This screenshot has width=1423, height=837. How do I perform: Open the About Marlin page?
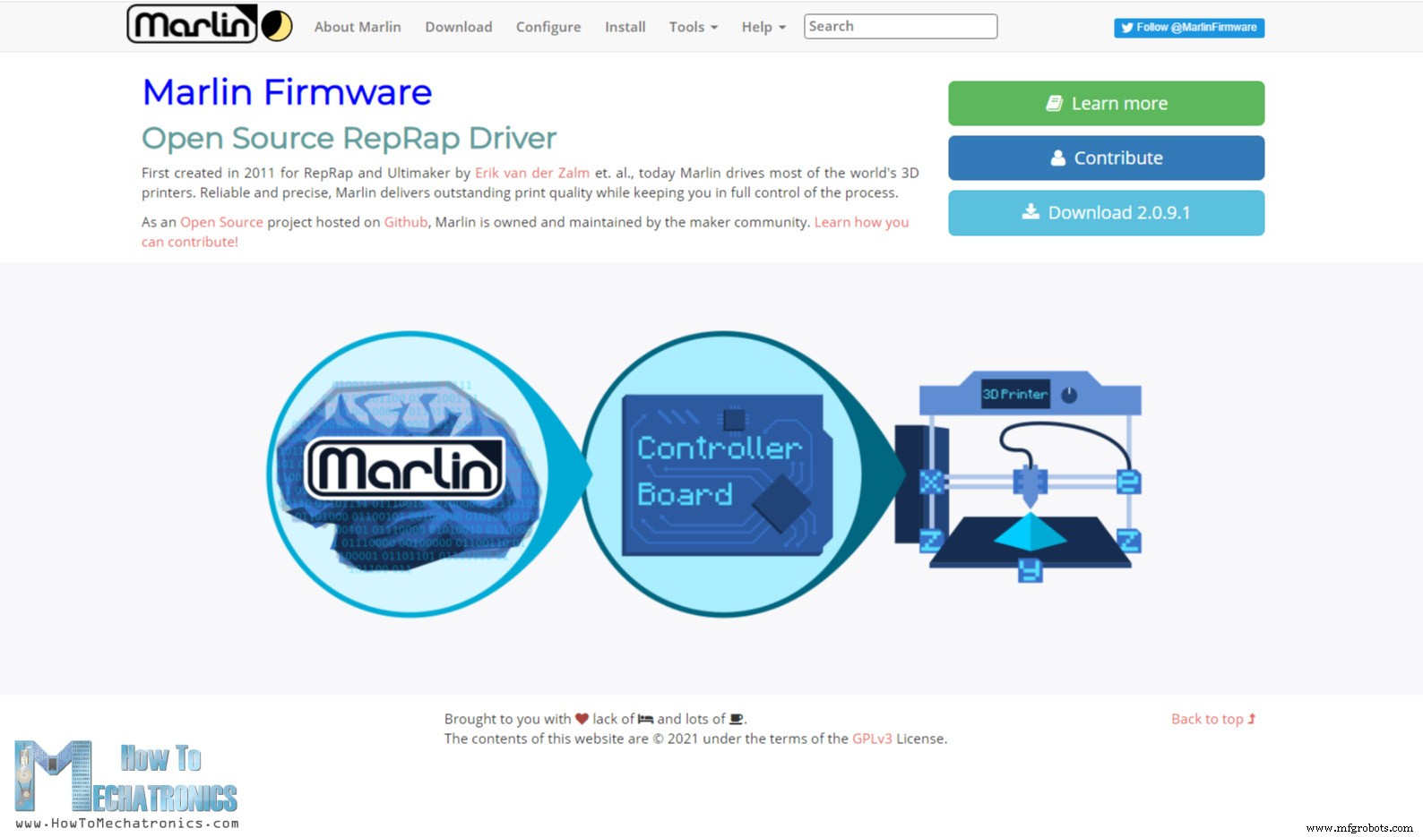point(358,27)
